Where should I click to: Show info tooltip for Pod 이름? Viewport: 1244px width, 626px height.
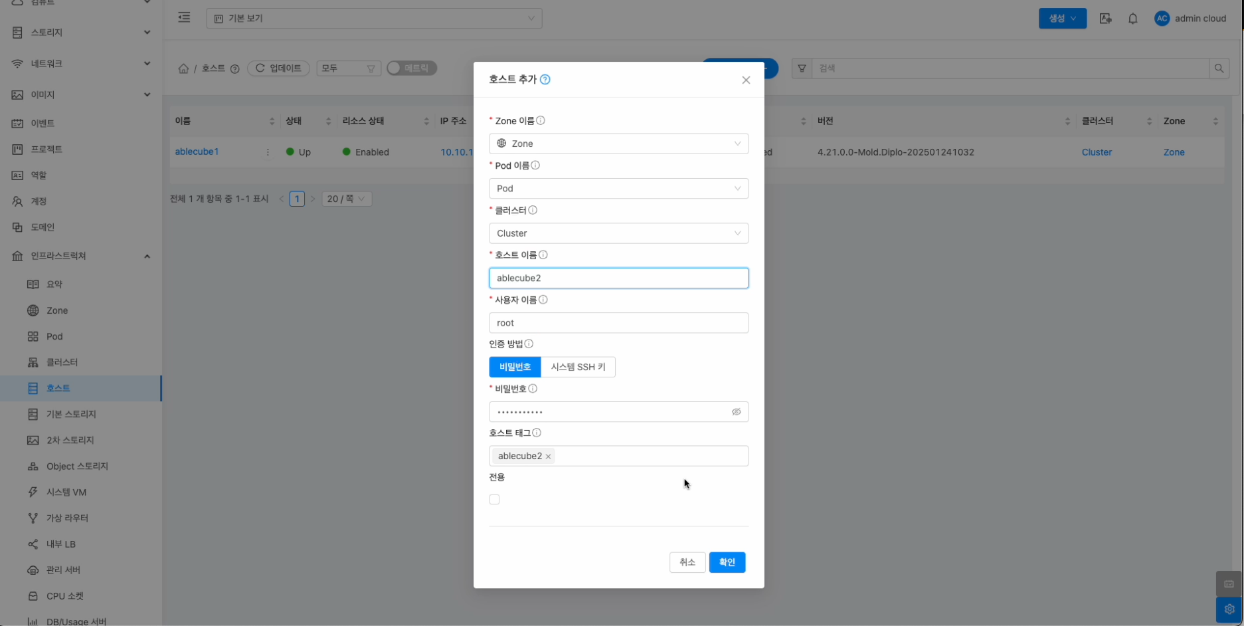coord(535,165)
